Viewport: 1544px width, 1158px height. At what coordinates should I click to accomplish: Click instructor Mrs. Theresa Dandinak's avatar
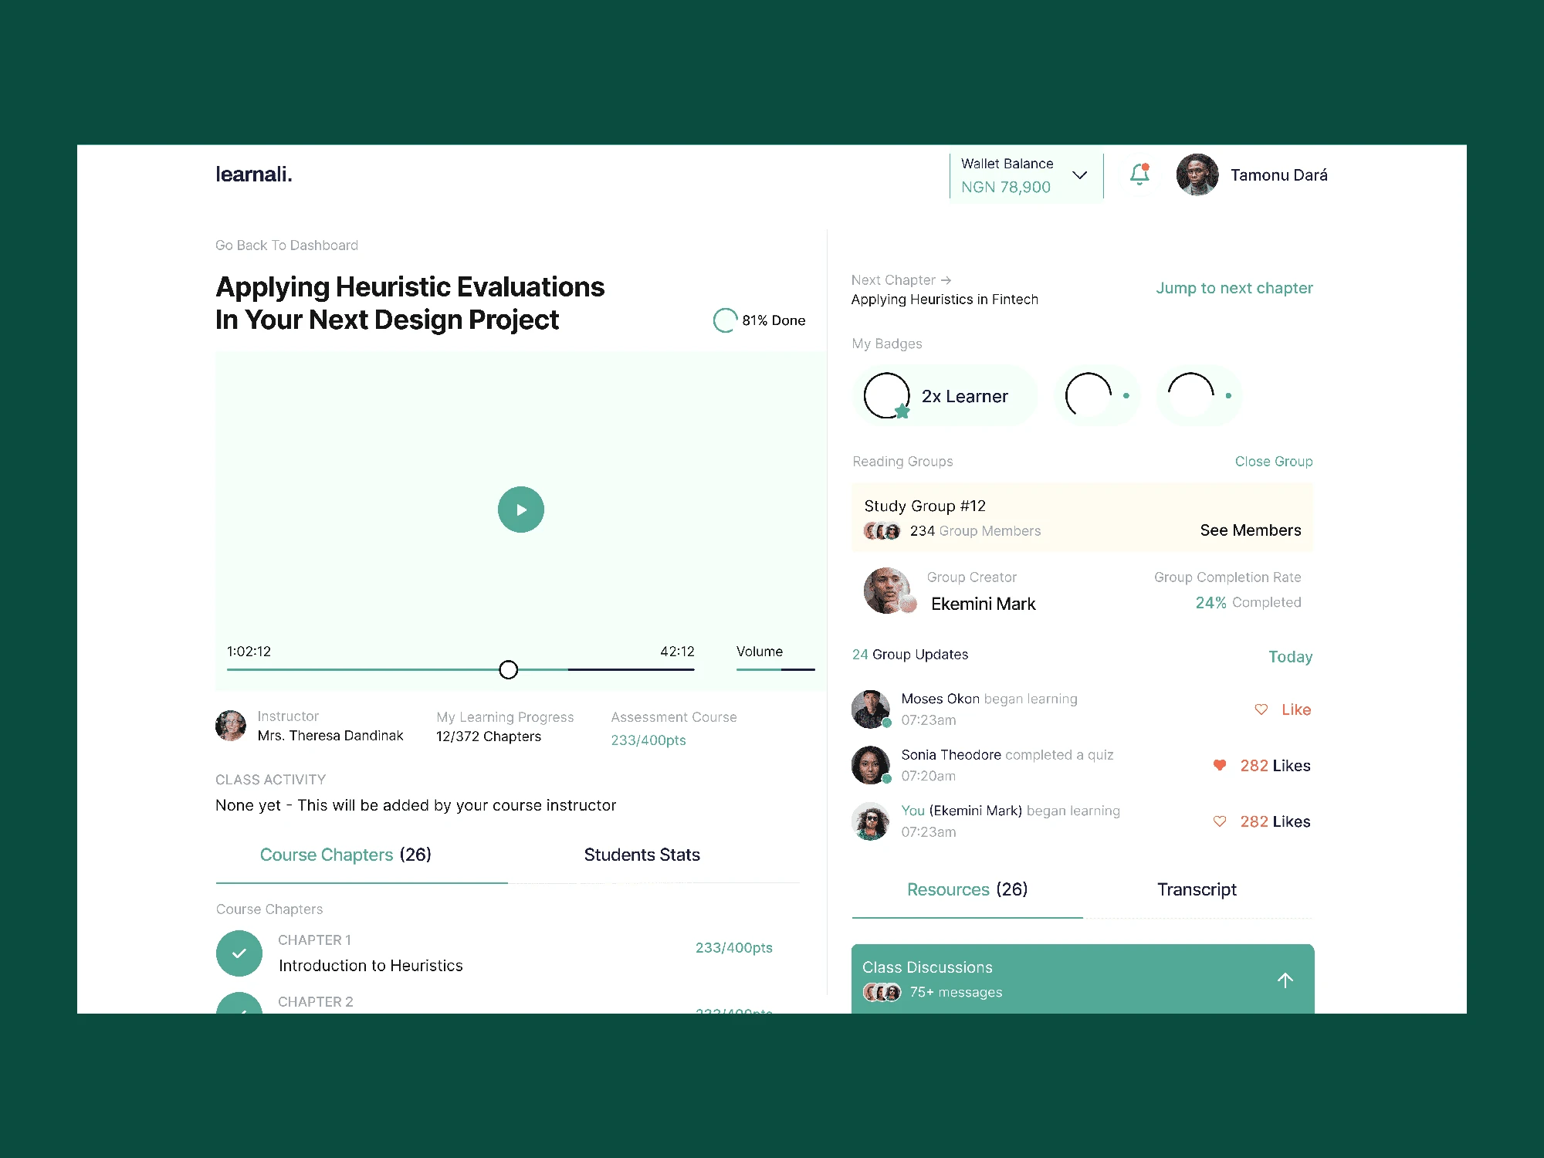coord(231,726)
